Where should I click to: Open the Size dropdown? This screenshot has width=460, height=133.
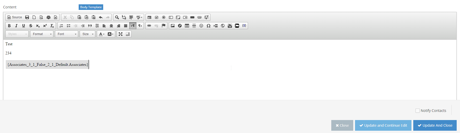(x=87, y=34)
